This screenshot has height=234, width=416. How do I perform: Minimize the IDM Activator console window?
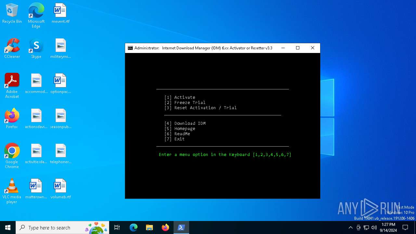click(x=283, y=48)
